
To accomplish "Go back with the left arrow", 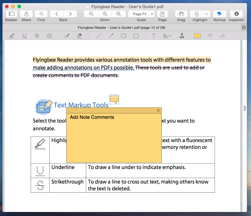I will (57, 14).
